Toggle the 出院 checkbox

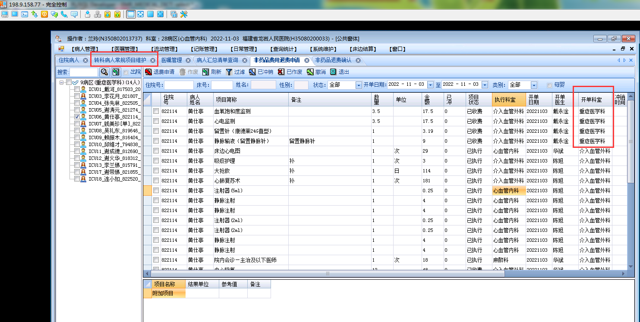tap(126, 72)
